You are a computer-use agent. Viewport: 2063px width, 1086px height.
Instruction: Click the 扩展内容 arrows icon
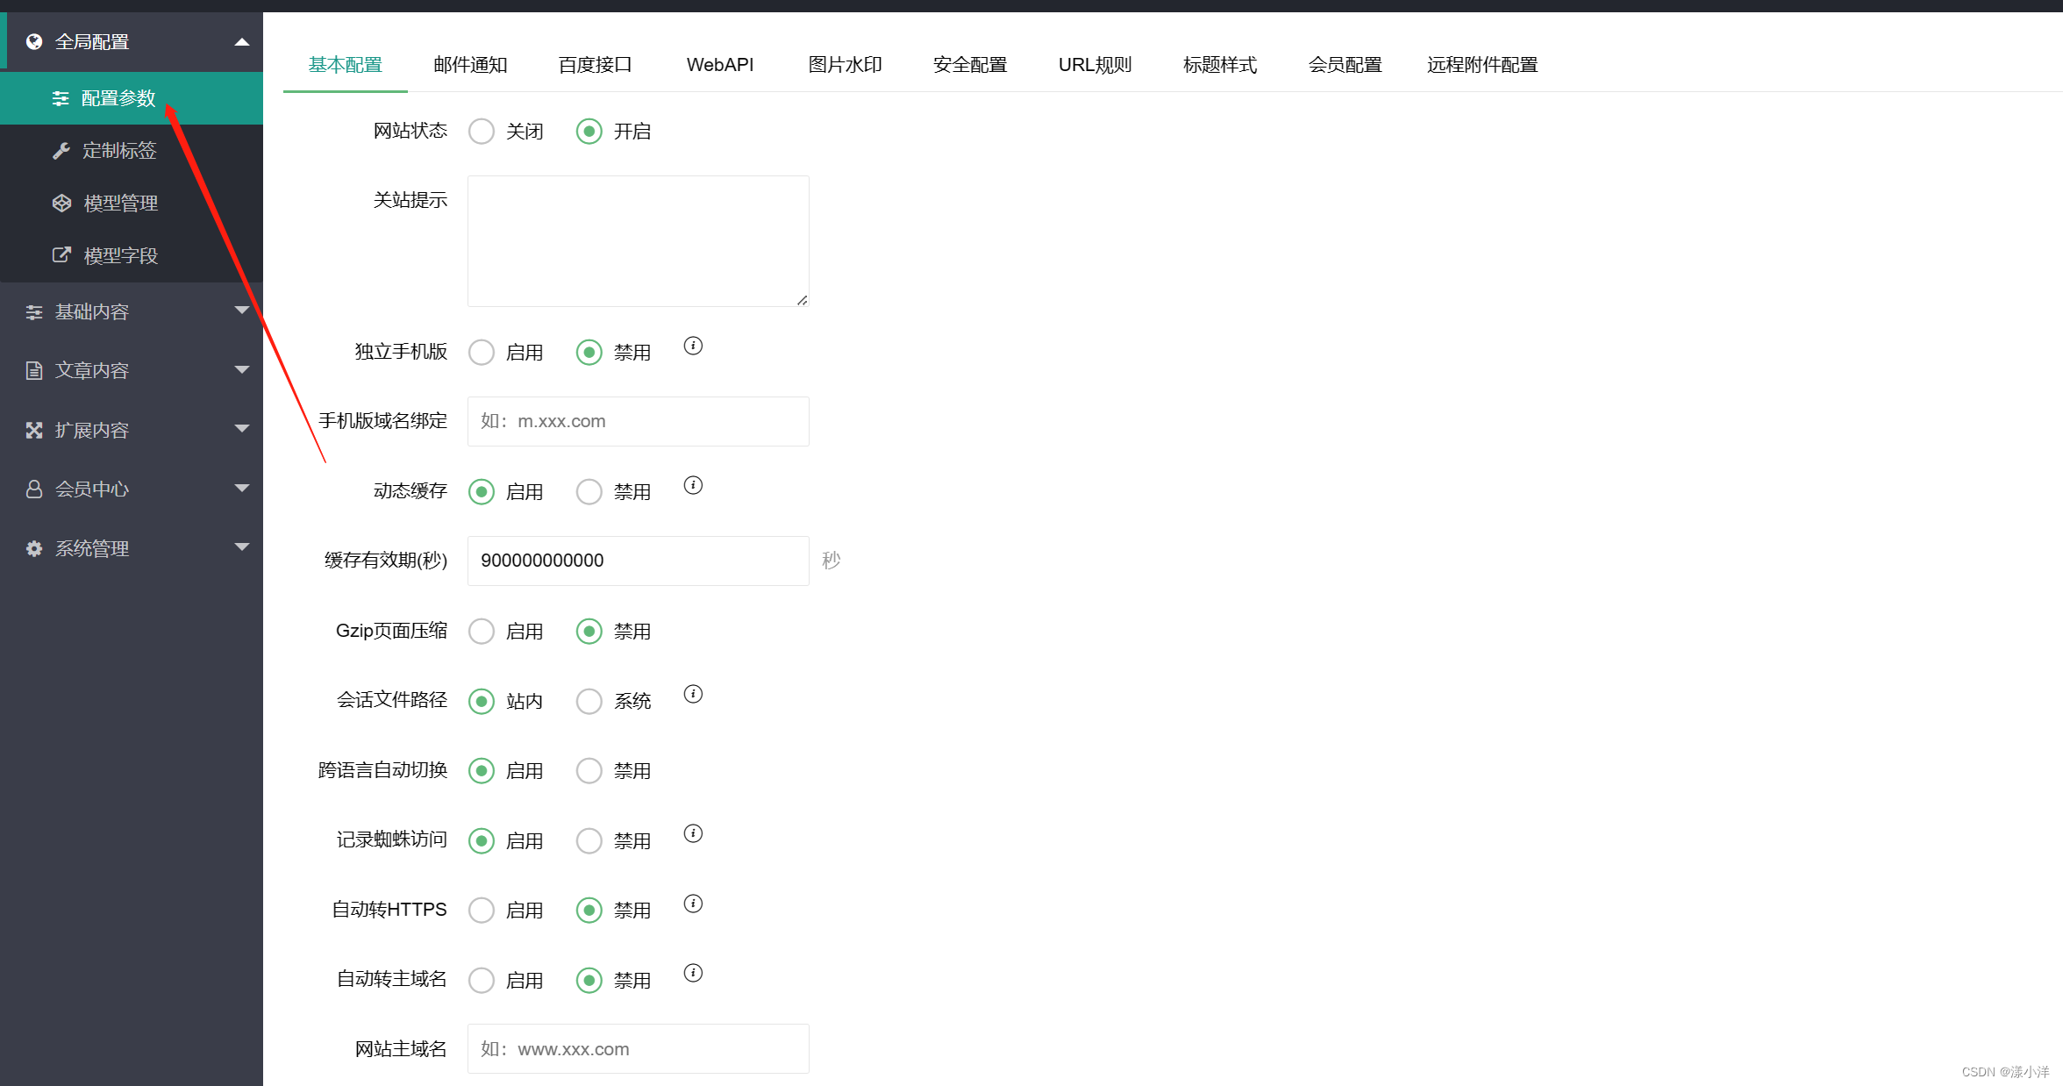click(33, 429)
